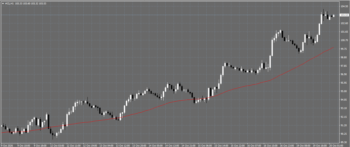This screenshot has height=147, width=350.
Task: Click the 16 Oct 07:00 time label
Action: coord(255,145)
